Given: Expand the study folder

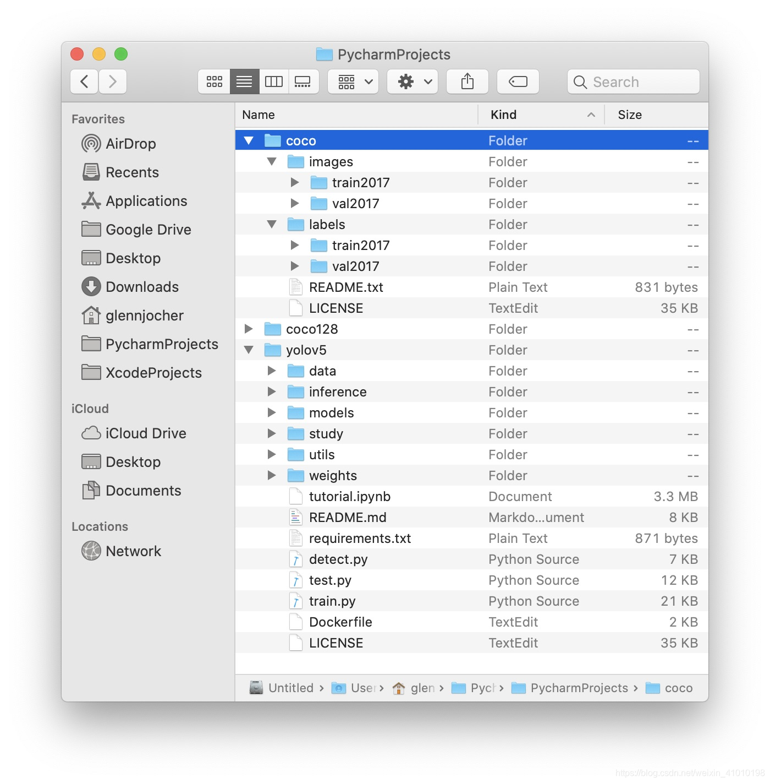Looking at the screenshot, I should [x=272, y=434].
